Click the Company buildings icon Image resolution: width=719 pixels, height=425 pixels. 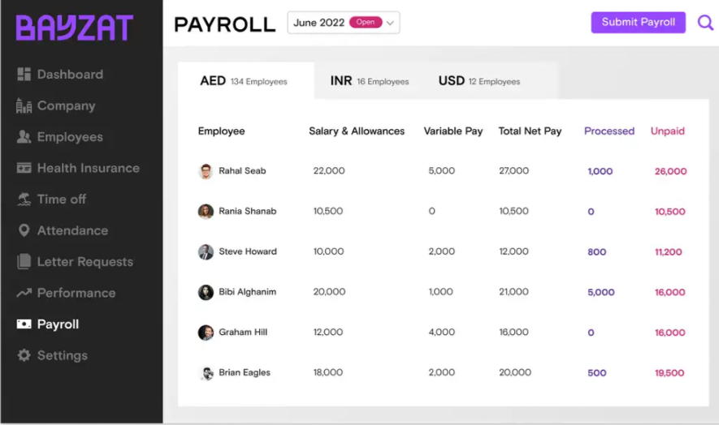pyautogui.click(x=24, y=105)
